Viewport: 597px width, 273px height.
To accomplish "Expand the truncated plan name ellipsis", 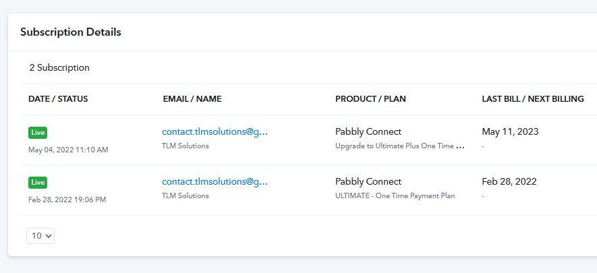I will 460,147.
